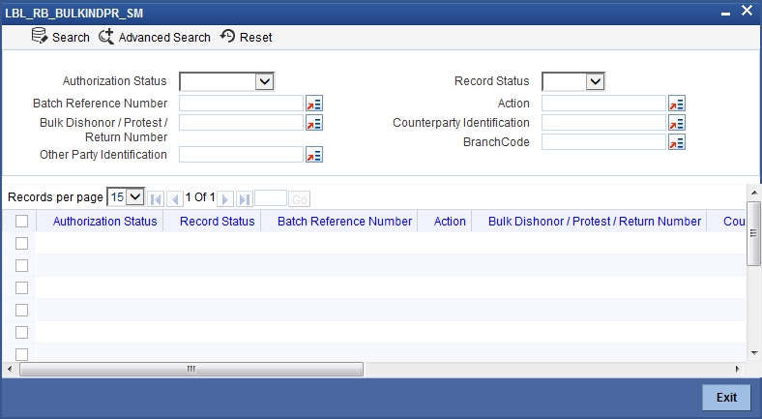The width and height of the screenshot is (762, 419).
Task: Tick the fifth row checkbox in results
Action: (x=21, y=333)
